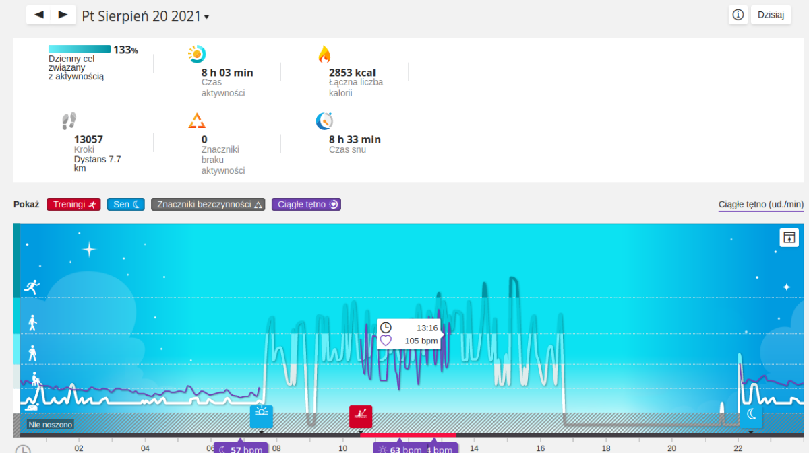Viewport: 809px width, 453px height.
Task: Click the chart collapse icon in graph corner
Action: pos(789,237)
